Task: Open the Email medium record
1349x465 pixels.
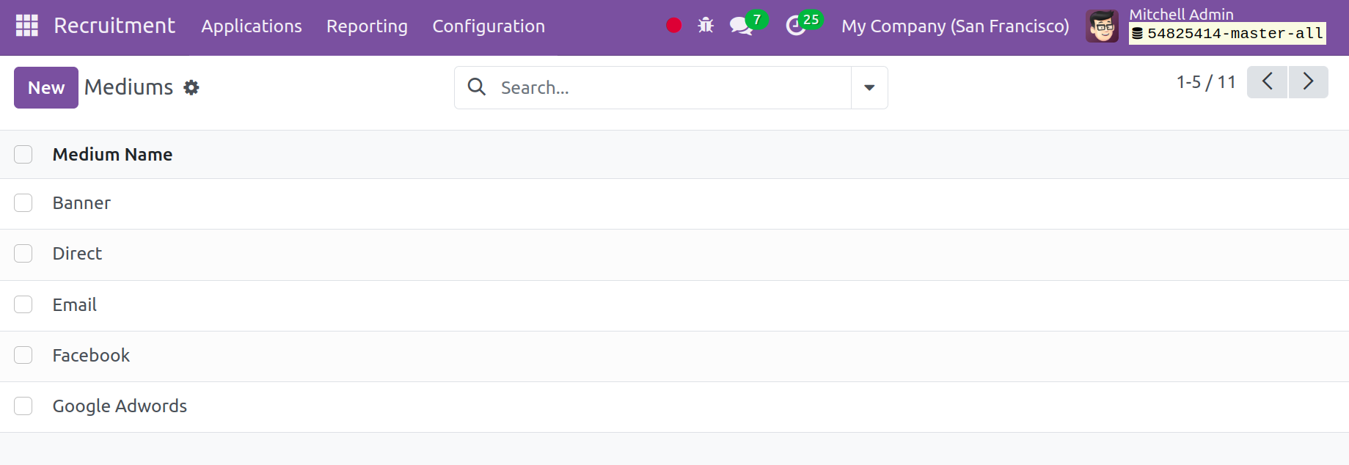Action: pyautogui.click(x=75, y=304)
